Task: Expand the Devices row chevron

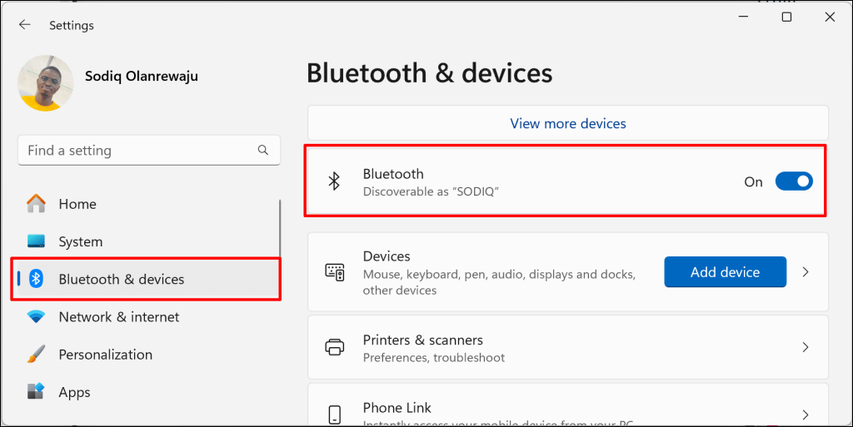Action: (x=806, y=272)
